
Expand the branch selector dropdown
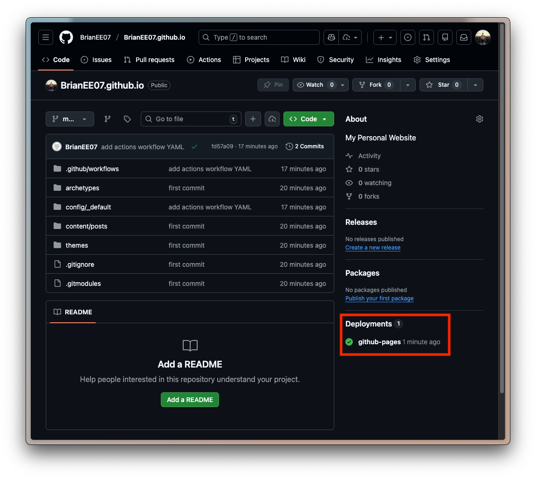pos(70,119)
